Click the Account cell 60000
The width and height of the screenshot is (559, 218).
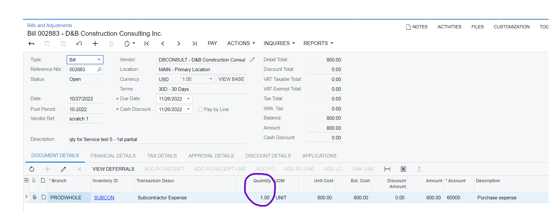coord(459,197)
